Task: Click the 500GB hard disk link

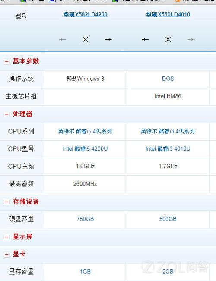Action: coord(168,219)
